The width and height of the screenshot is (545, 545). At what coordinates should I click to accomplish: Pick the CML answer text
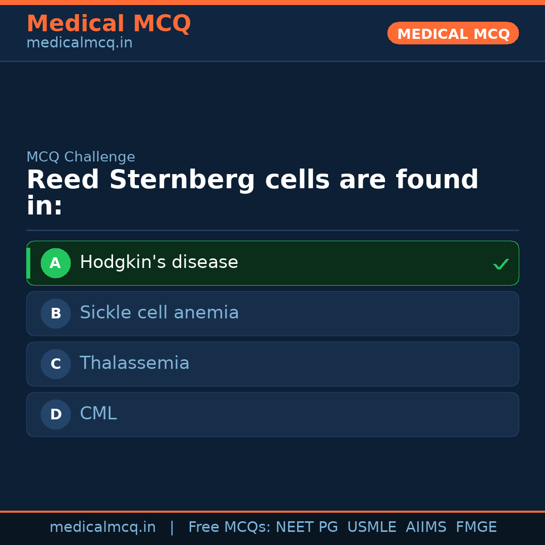[98, 414]
